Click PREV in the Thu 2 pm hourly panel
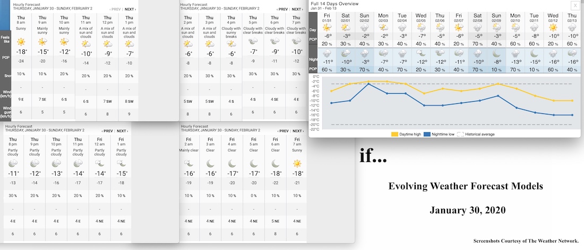The image size is (584, 250). 281,9
